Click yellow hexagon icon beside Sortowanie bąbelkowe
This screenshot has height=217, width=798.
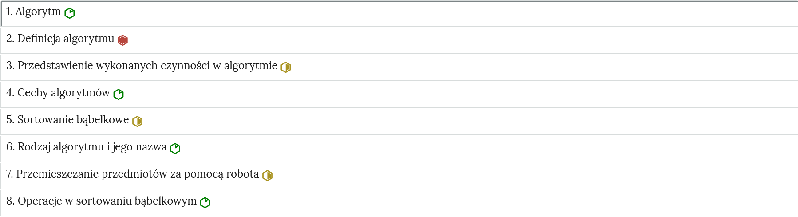[138, 122]
